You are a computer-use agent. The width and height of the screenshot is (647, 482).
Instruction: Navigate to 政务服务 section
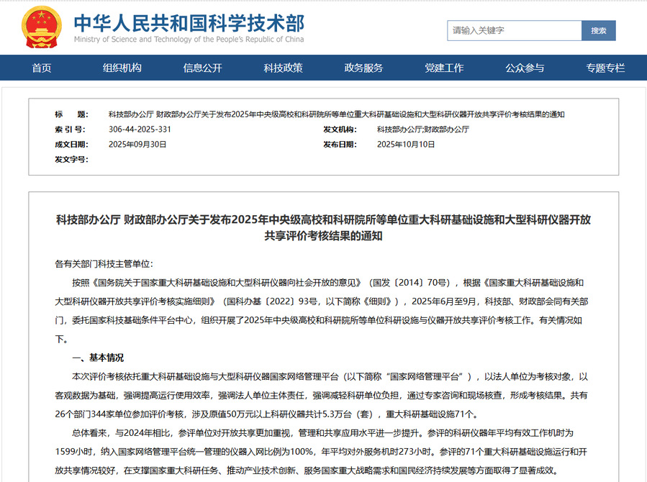click(x=363, y=68)
